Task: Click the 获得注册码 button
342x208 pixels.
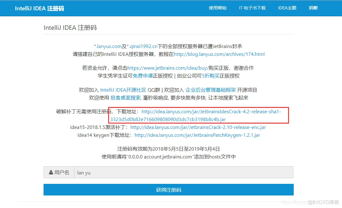Action: [169, 190]
